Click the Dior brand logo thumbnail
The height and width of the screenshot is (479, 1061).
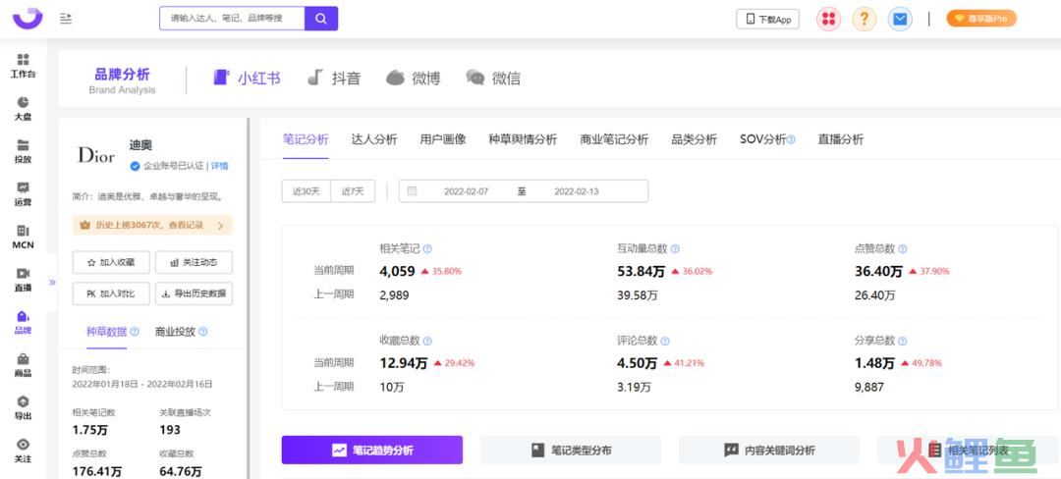pyautogui.click(x=96, y=155)
